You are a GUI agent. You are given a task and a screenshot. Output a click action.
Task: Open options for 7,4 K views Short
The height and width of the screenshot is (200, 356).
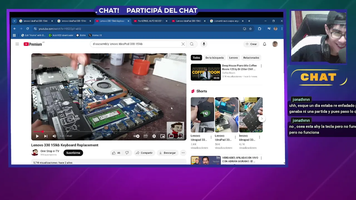click(211, 137)
